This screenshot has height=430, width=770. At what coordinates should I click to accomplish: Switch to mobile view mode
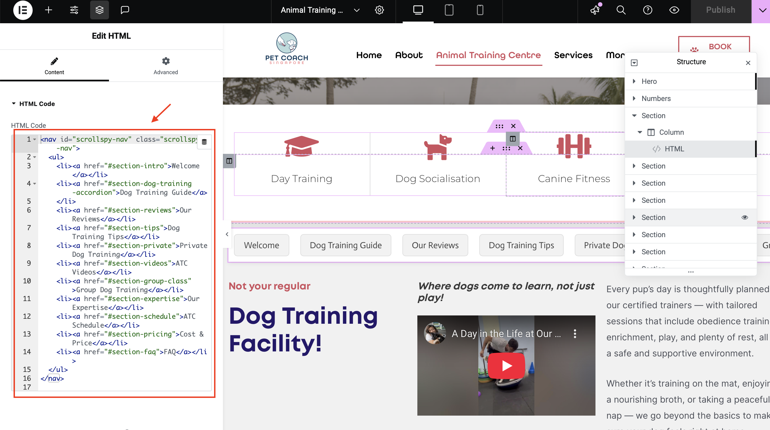[x=480, y=10]
